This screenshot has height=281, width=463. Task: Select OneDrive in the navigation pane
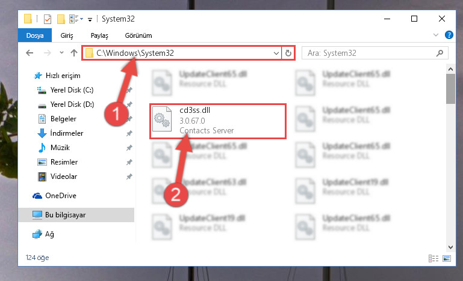(61, 196)
